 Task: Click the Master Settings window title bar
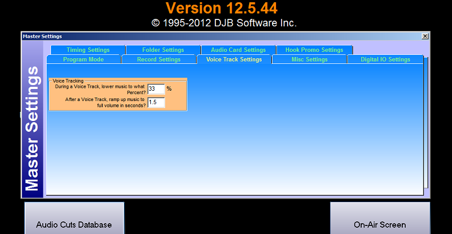coord(223,36)
